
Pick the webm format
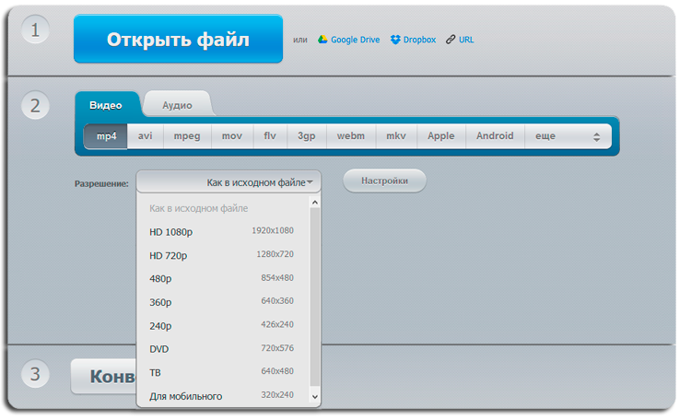(351, 135)
